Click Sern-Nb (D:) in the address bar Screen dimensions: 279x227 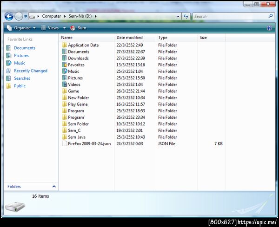pyautogui.click(x=80, y=16)
